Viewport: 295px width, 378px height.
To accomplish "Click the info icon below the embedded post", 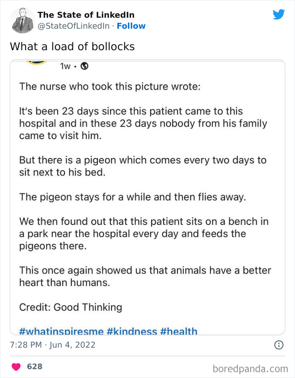I will point(278,345).
